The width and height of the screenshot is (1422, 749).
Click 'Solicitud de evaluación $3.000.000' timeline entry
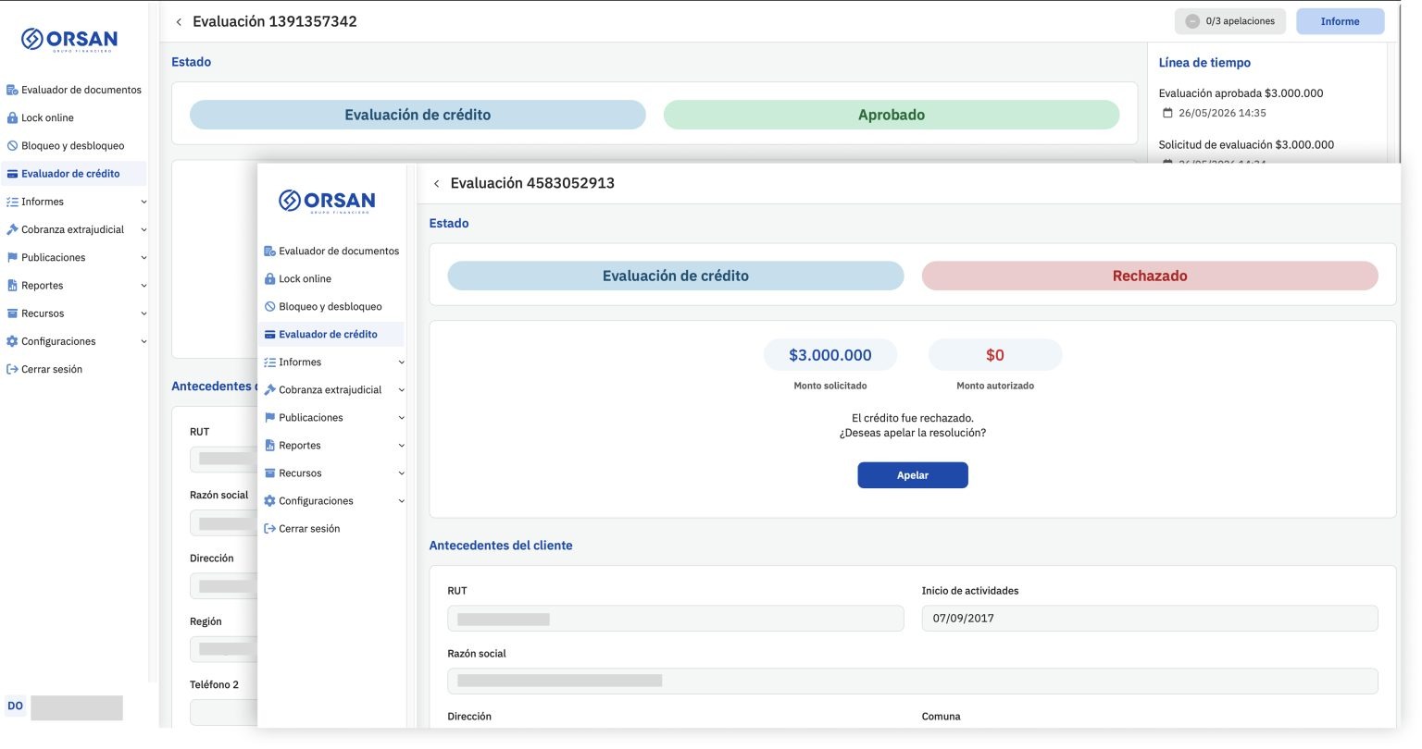pyautogui.click(x=1246, y=145)
